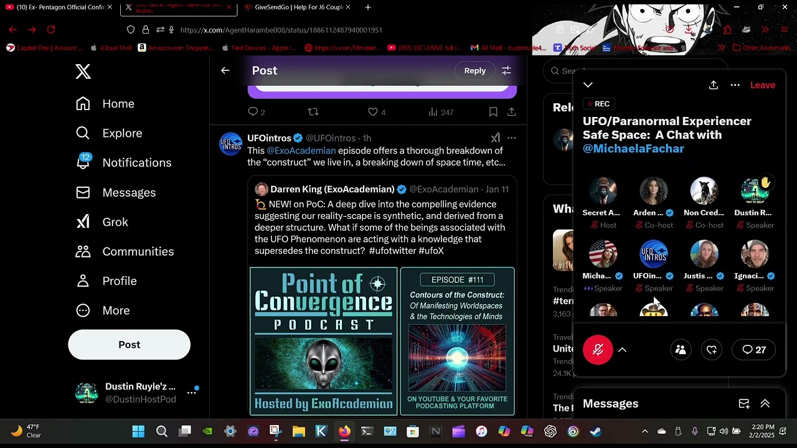797x448 pixels.
Task: Open taskbar search icon
Action: coord(162,431)
